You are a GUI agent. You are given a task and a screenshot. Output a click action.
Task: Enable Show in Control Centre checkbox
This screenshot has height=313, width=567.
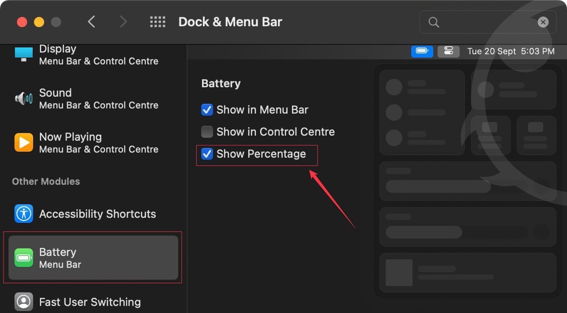coord(207,132)
